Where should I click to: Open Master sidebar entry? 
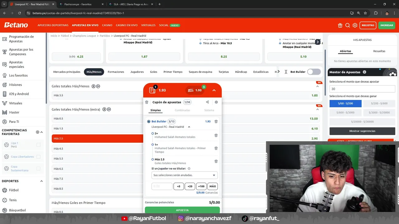click(14, 112)
